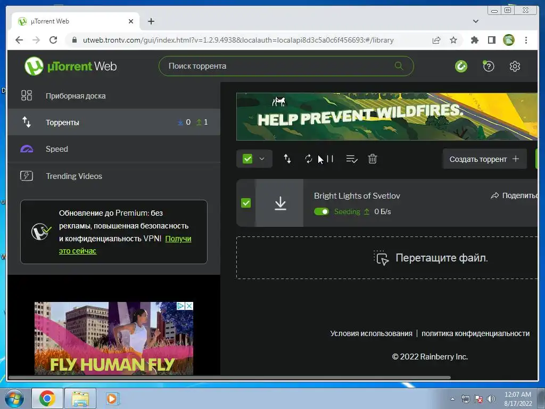The height and width of the screenshot is (409, 545).
Task: Open Условия использования link
Action: [x=371, y=333]
